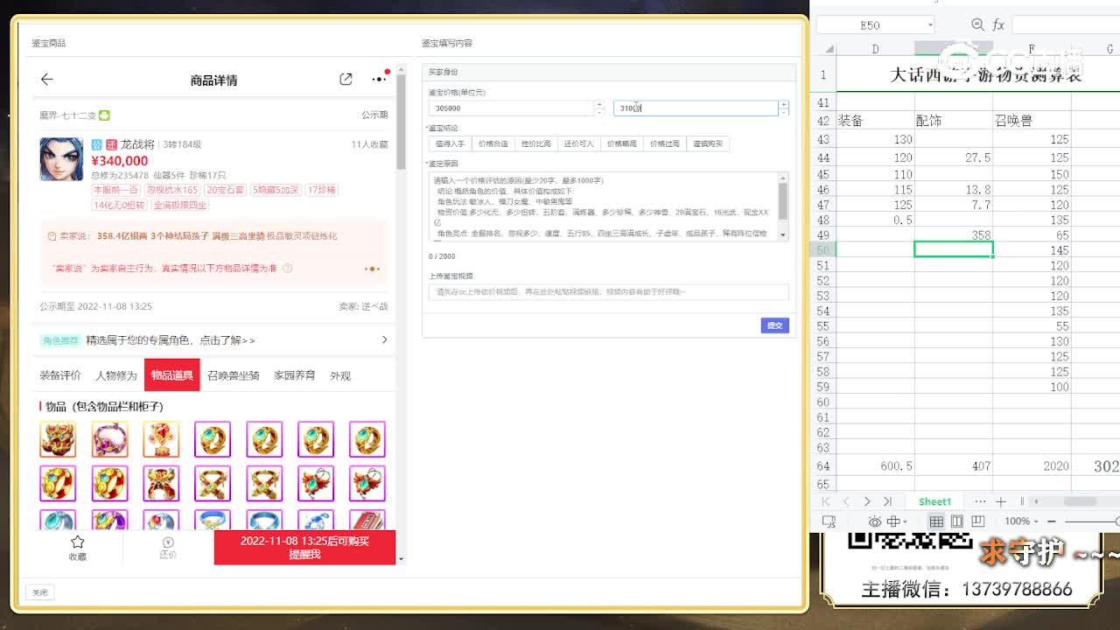This screenshot has width=1120, height=630.
Task: Click horizontal scrollbar in spreadsheet
Action: point(1079,501)
